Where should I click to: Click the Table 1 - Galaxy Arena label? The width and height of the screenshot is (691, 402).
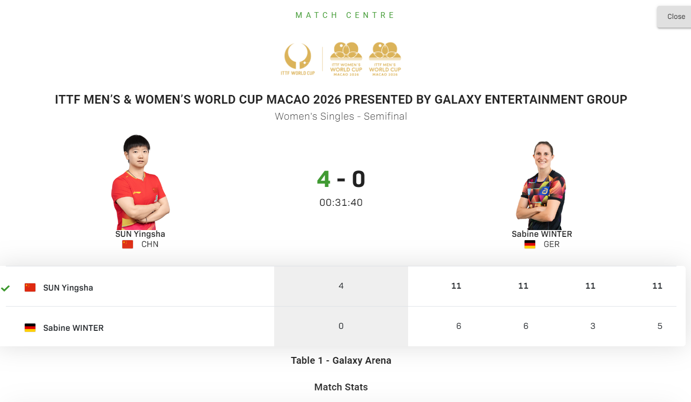point(341,360)
